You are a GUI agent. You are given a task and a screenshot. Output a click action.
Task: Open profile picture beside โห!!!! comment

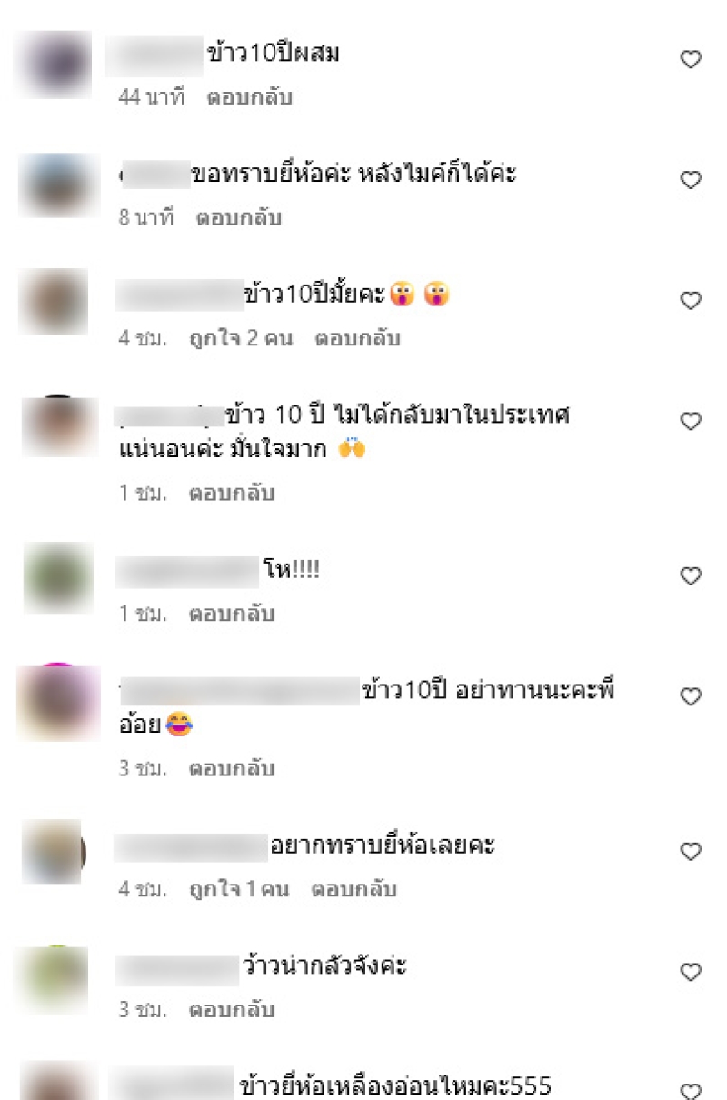(x=57, y=576)
